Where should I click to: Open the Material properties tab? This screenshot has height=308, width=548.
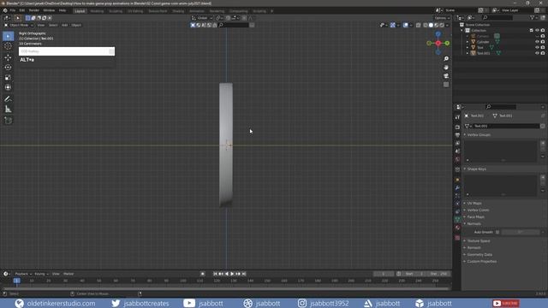click(x=457, y=228)
